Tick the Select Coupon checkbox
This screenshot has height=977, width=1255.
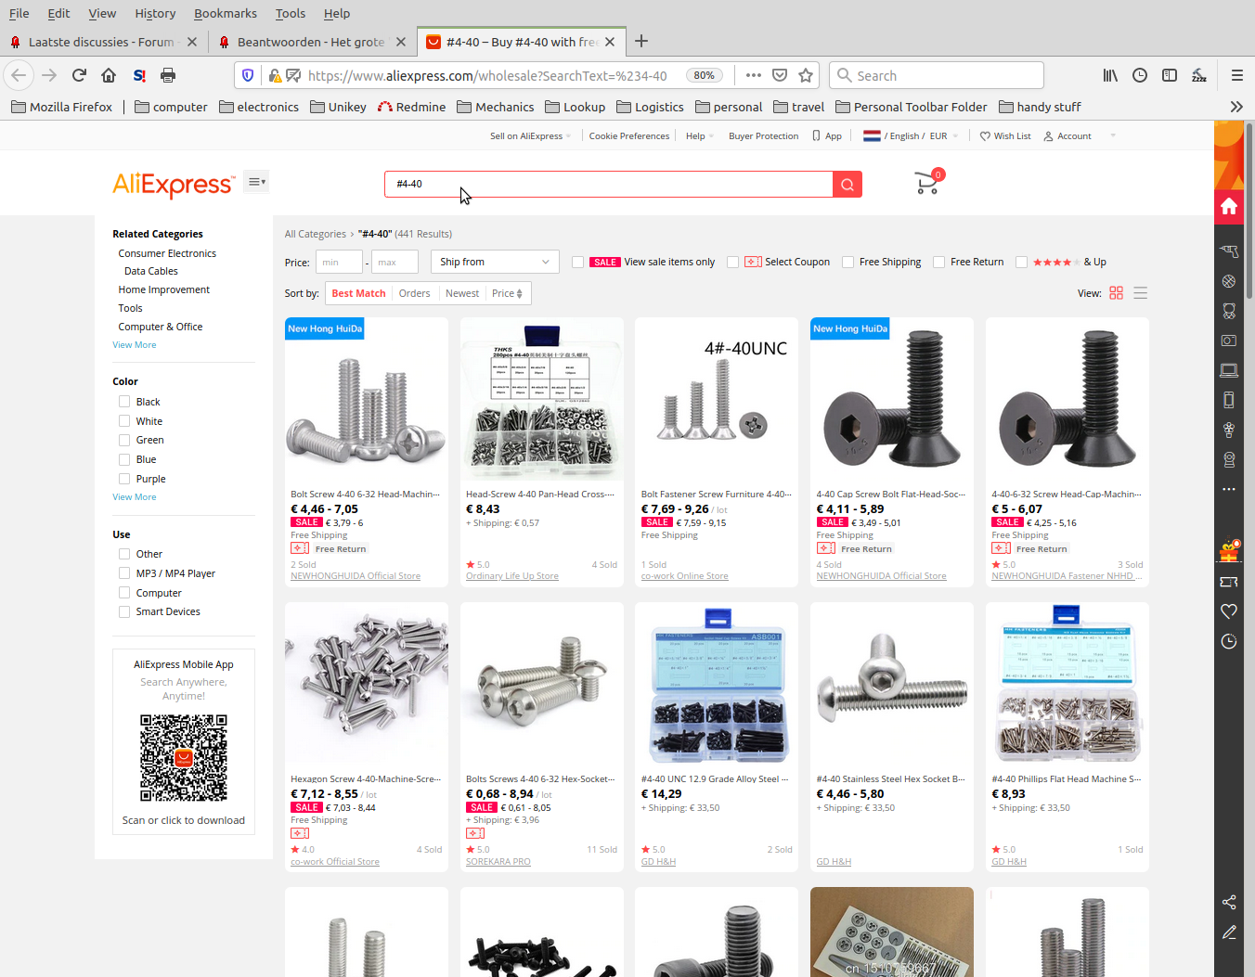[733, 263]
